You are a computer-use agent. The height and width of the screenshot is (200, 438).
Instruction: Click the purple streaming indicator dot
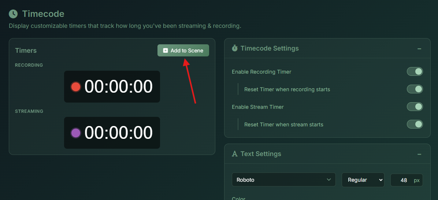(x=76, y=133)
